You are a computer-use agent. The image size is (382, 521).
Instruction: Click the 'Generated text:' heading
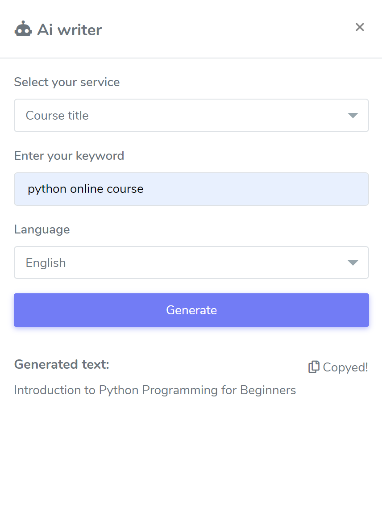point(62,364)
